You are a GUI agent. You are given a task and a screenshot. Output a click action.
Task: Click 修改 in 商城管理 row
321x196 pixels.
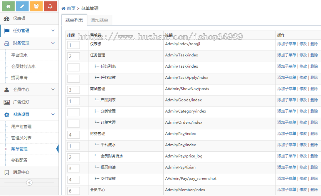click(303, 89)
